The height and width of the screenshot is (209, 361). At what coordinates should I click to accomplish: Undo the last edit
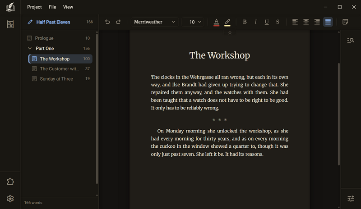tap(107, 22)
